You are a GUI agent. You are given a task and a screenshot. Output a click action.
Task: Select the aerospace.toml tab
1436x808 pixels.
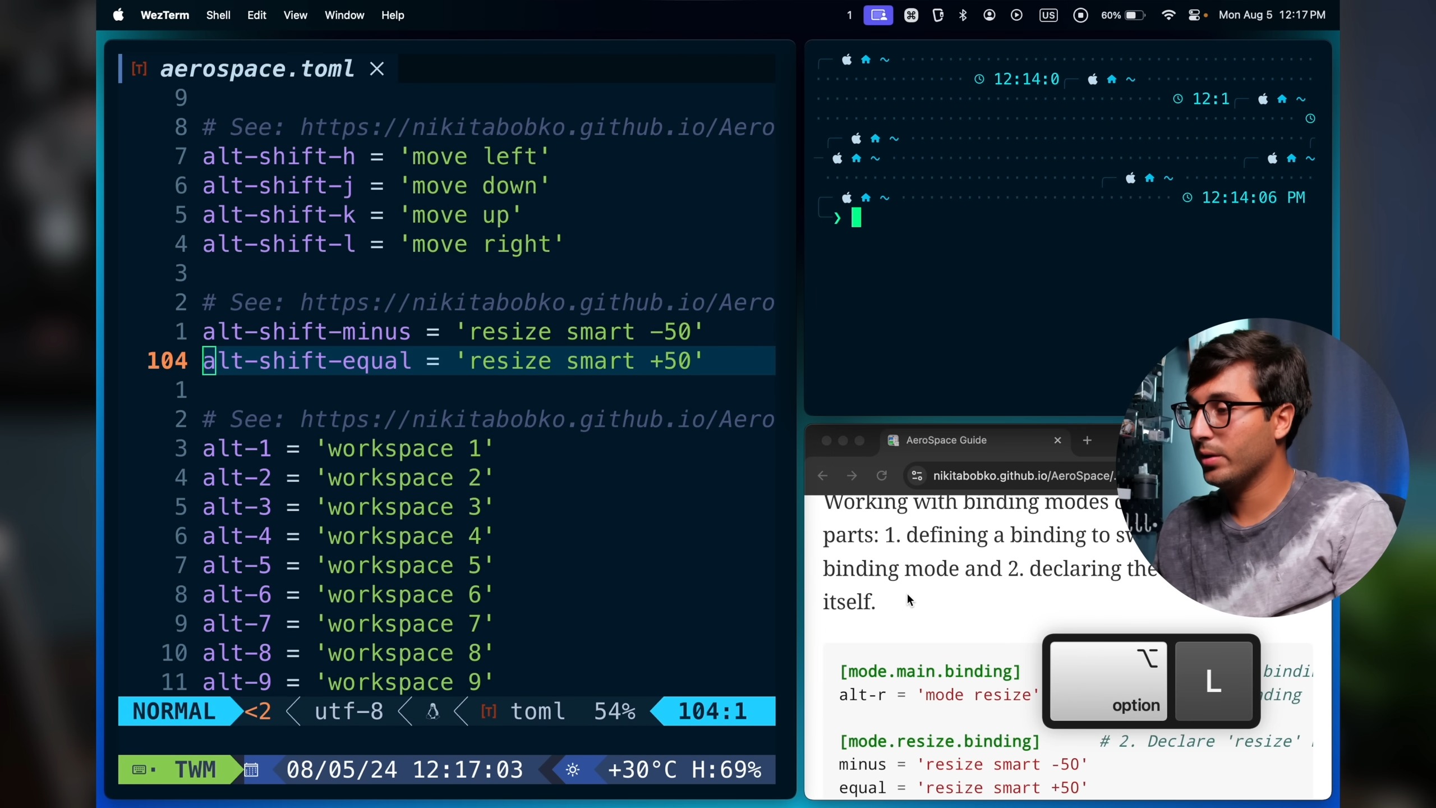point(257,69)
